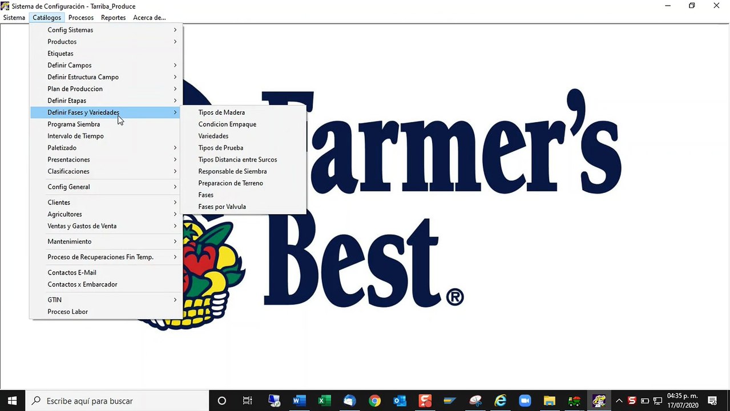Expand the Mantenimiento submenu
Viewport: 730px width, 411px height.
(x=106, y=241)
